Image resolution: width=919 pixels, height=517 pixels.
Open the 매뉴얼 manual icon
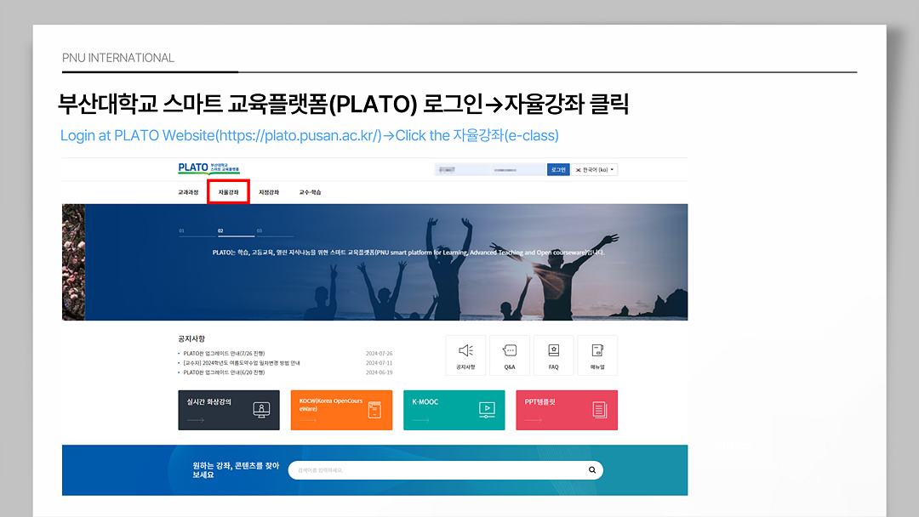pos(597,355)
